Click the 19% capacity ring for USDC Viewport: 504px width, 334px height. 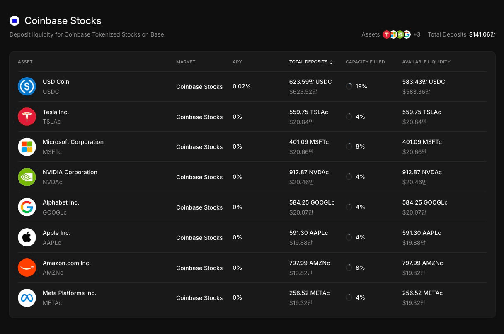coord(349,86)
